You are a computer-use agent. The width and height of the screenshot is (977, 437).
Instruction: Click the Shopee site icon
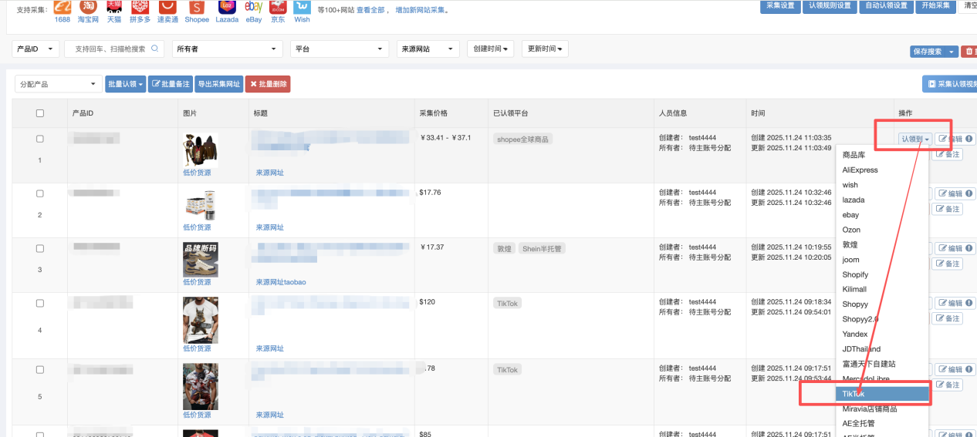pyautogui.click(x=197, y=6)
